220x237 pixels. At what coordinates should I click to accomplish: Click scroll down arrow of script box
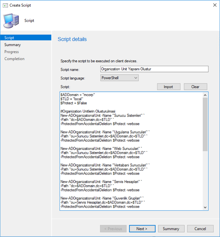point(205,207)
